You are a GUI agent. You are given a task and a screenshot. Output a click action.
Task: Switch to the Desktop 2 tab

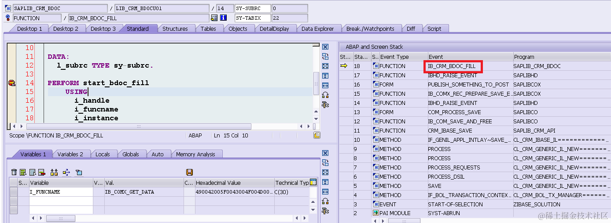point(66,29)
